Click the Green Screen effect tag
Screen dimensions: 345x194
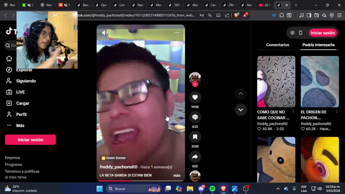tap(113, 158)
